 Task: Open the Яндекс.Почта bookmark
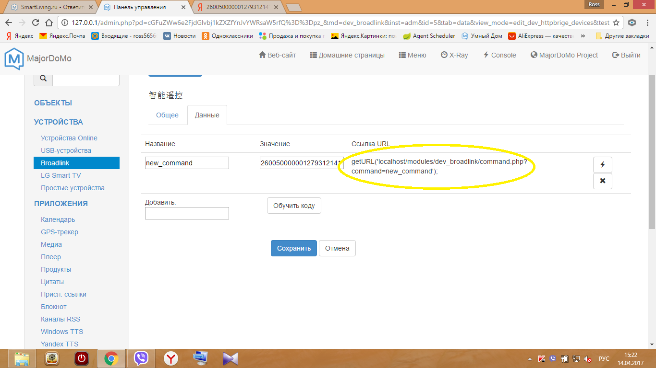point(62,36)
